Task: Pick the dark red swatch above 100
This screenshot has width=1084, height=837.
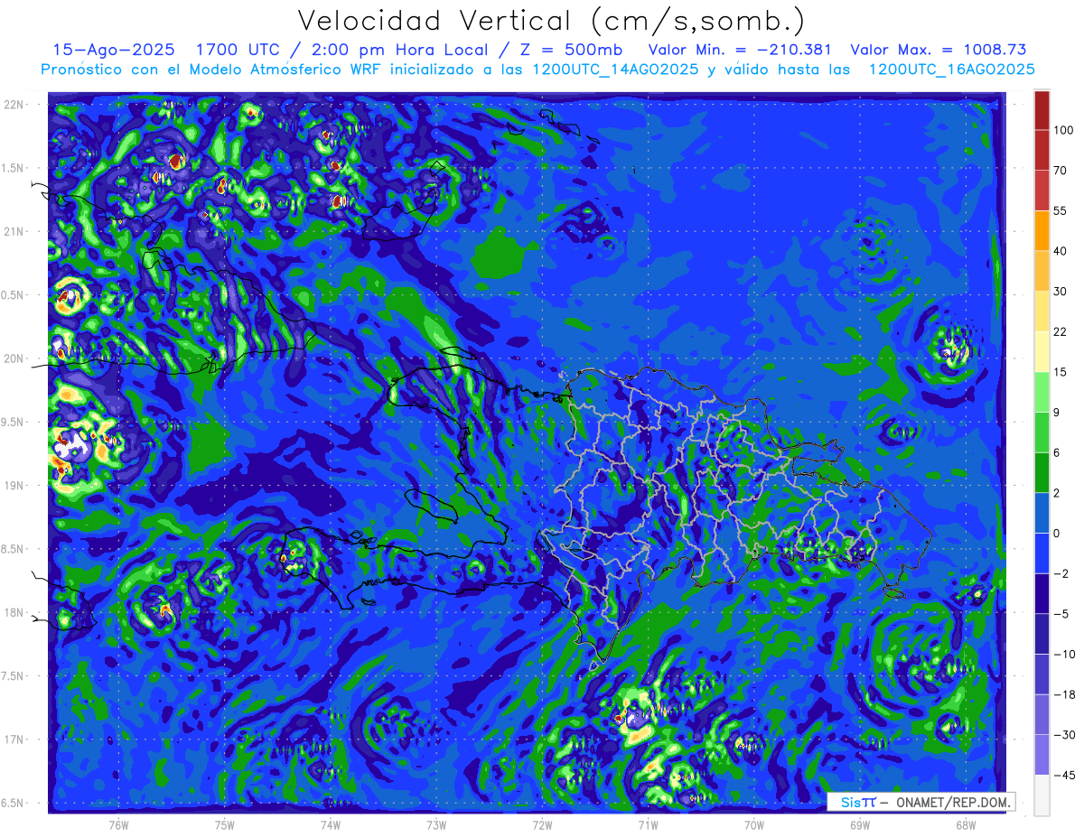Action: pos(1042,110)
